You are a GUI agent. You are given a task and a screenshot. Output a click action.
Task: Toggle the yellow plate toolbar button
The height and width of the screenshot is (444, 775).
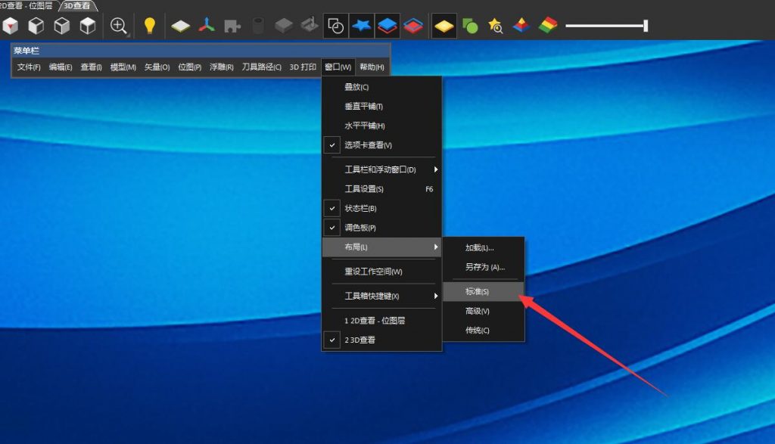click(444, 26)
